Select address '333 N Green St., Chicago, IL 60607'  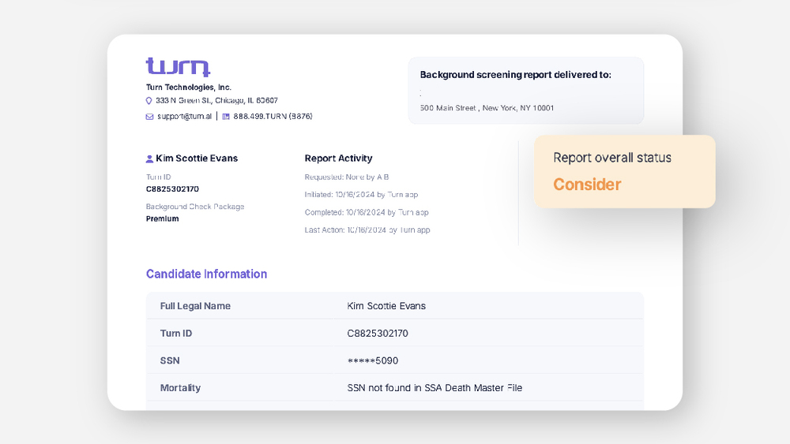(216, 101)
